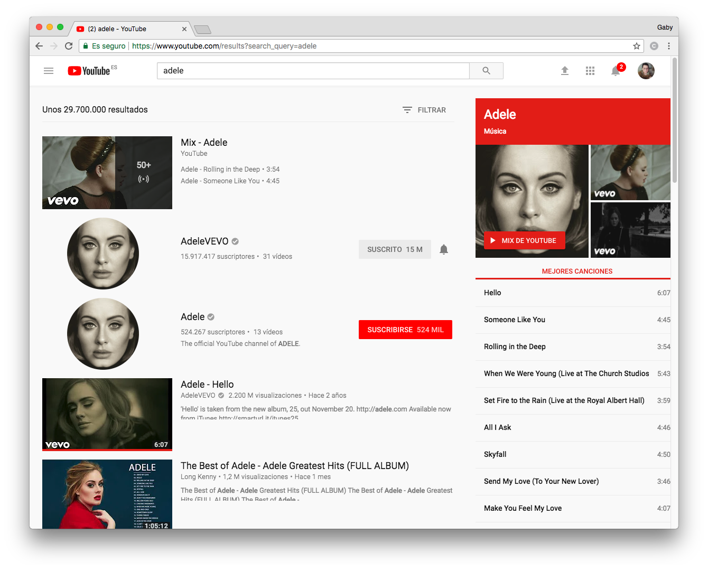
Task: View secure site lock information
Action: (104, 46)
